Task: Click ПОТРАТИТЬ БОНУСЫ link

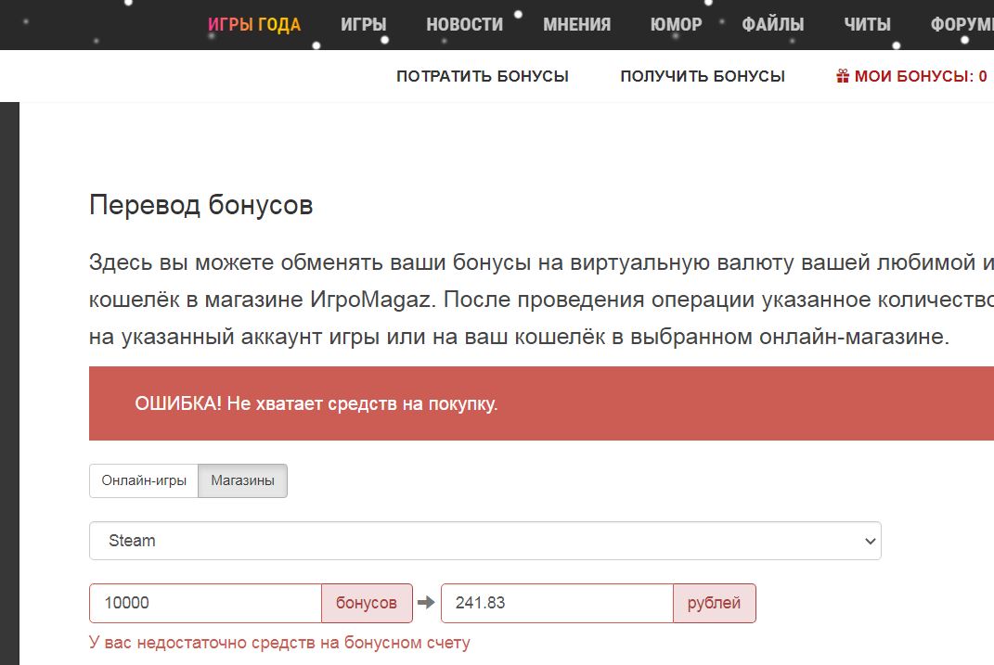Action: 483,76
